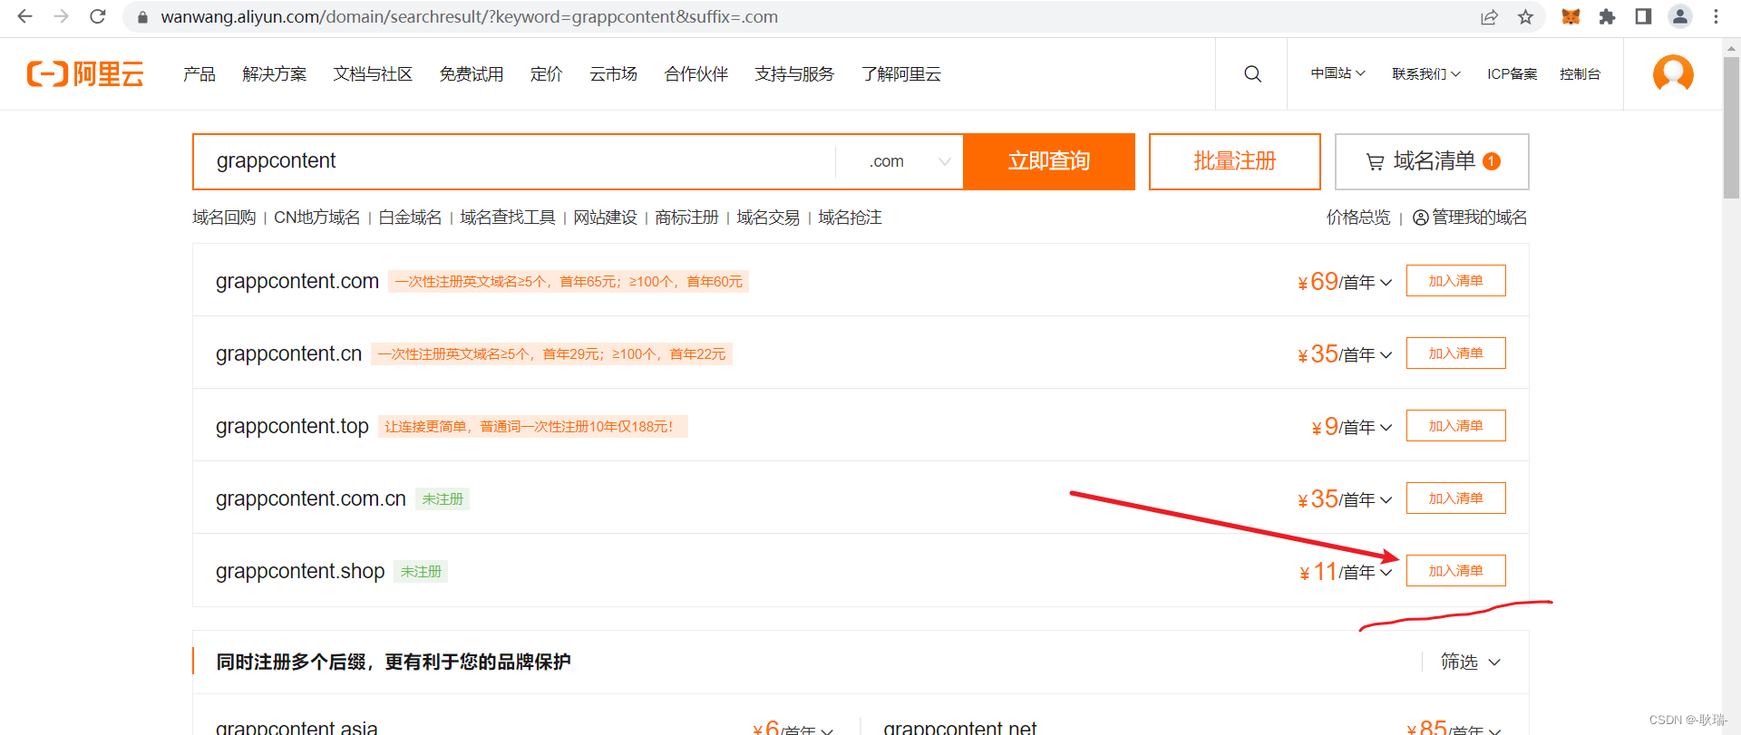Open the 价格总览 link
This screenshot has height=735, width=1741.
pos(1358,218)
